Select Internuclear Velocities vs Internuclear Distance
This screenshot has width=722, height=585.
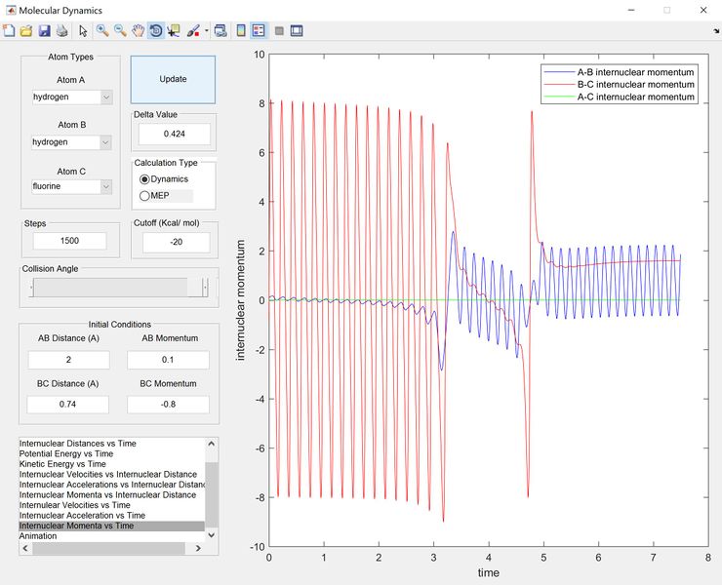(x=111, y=475)
